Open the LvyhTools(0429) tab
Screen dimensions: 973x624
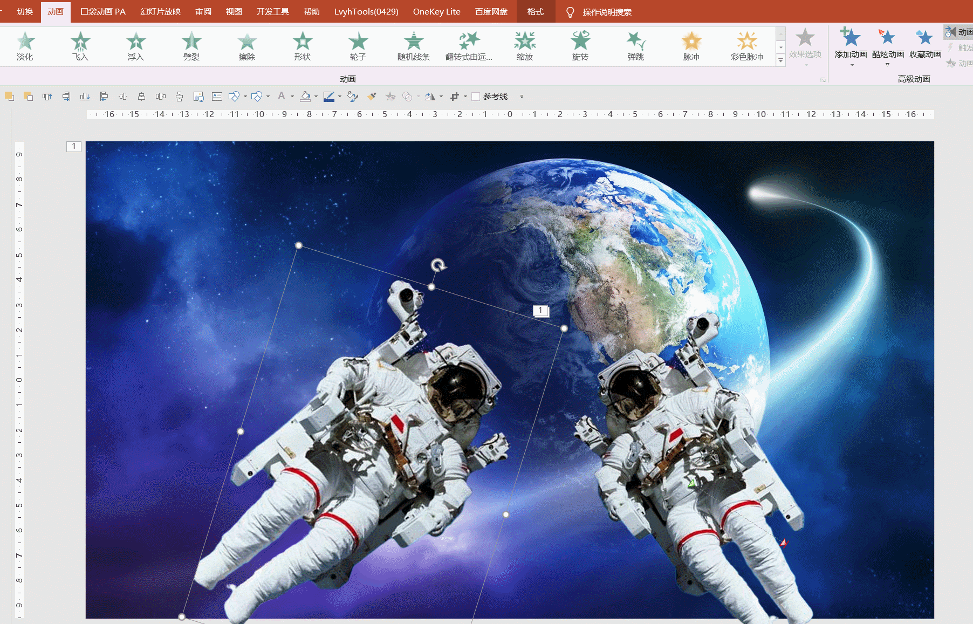click(x=366, y=11)
